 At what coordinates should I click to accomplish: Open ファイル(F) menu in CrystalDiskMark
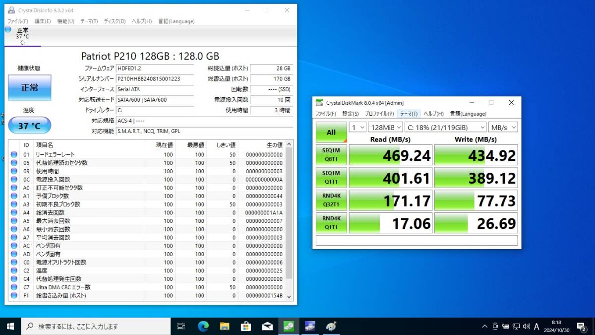(326, 114)
